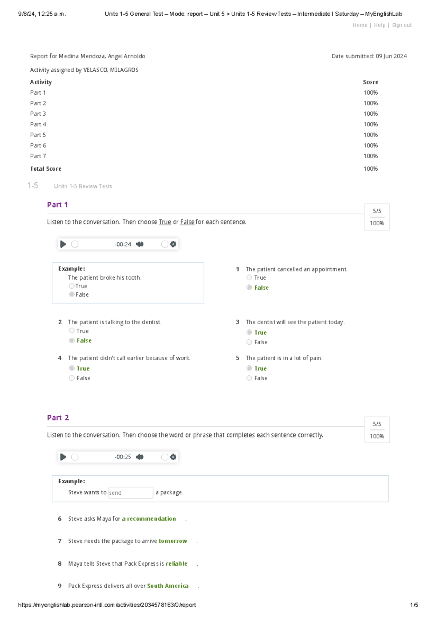Click Home in the top navigation
Viewport: 437px width, 618px height.
coord(360,25)
